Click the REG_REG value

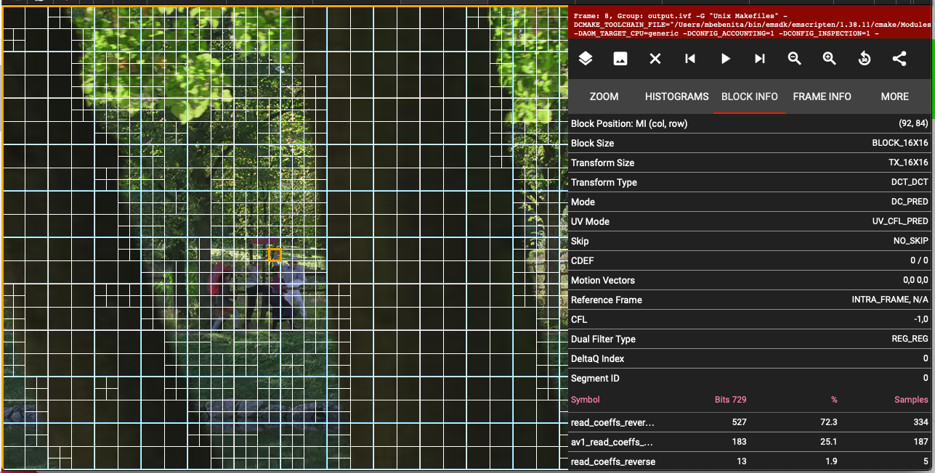(x=910, y=340)
